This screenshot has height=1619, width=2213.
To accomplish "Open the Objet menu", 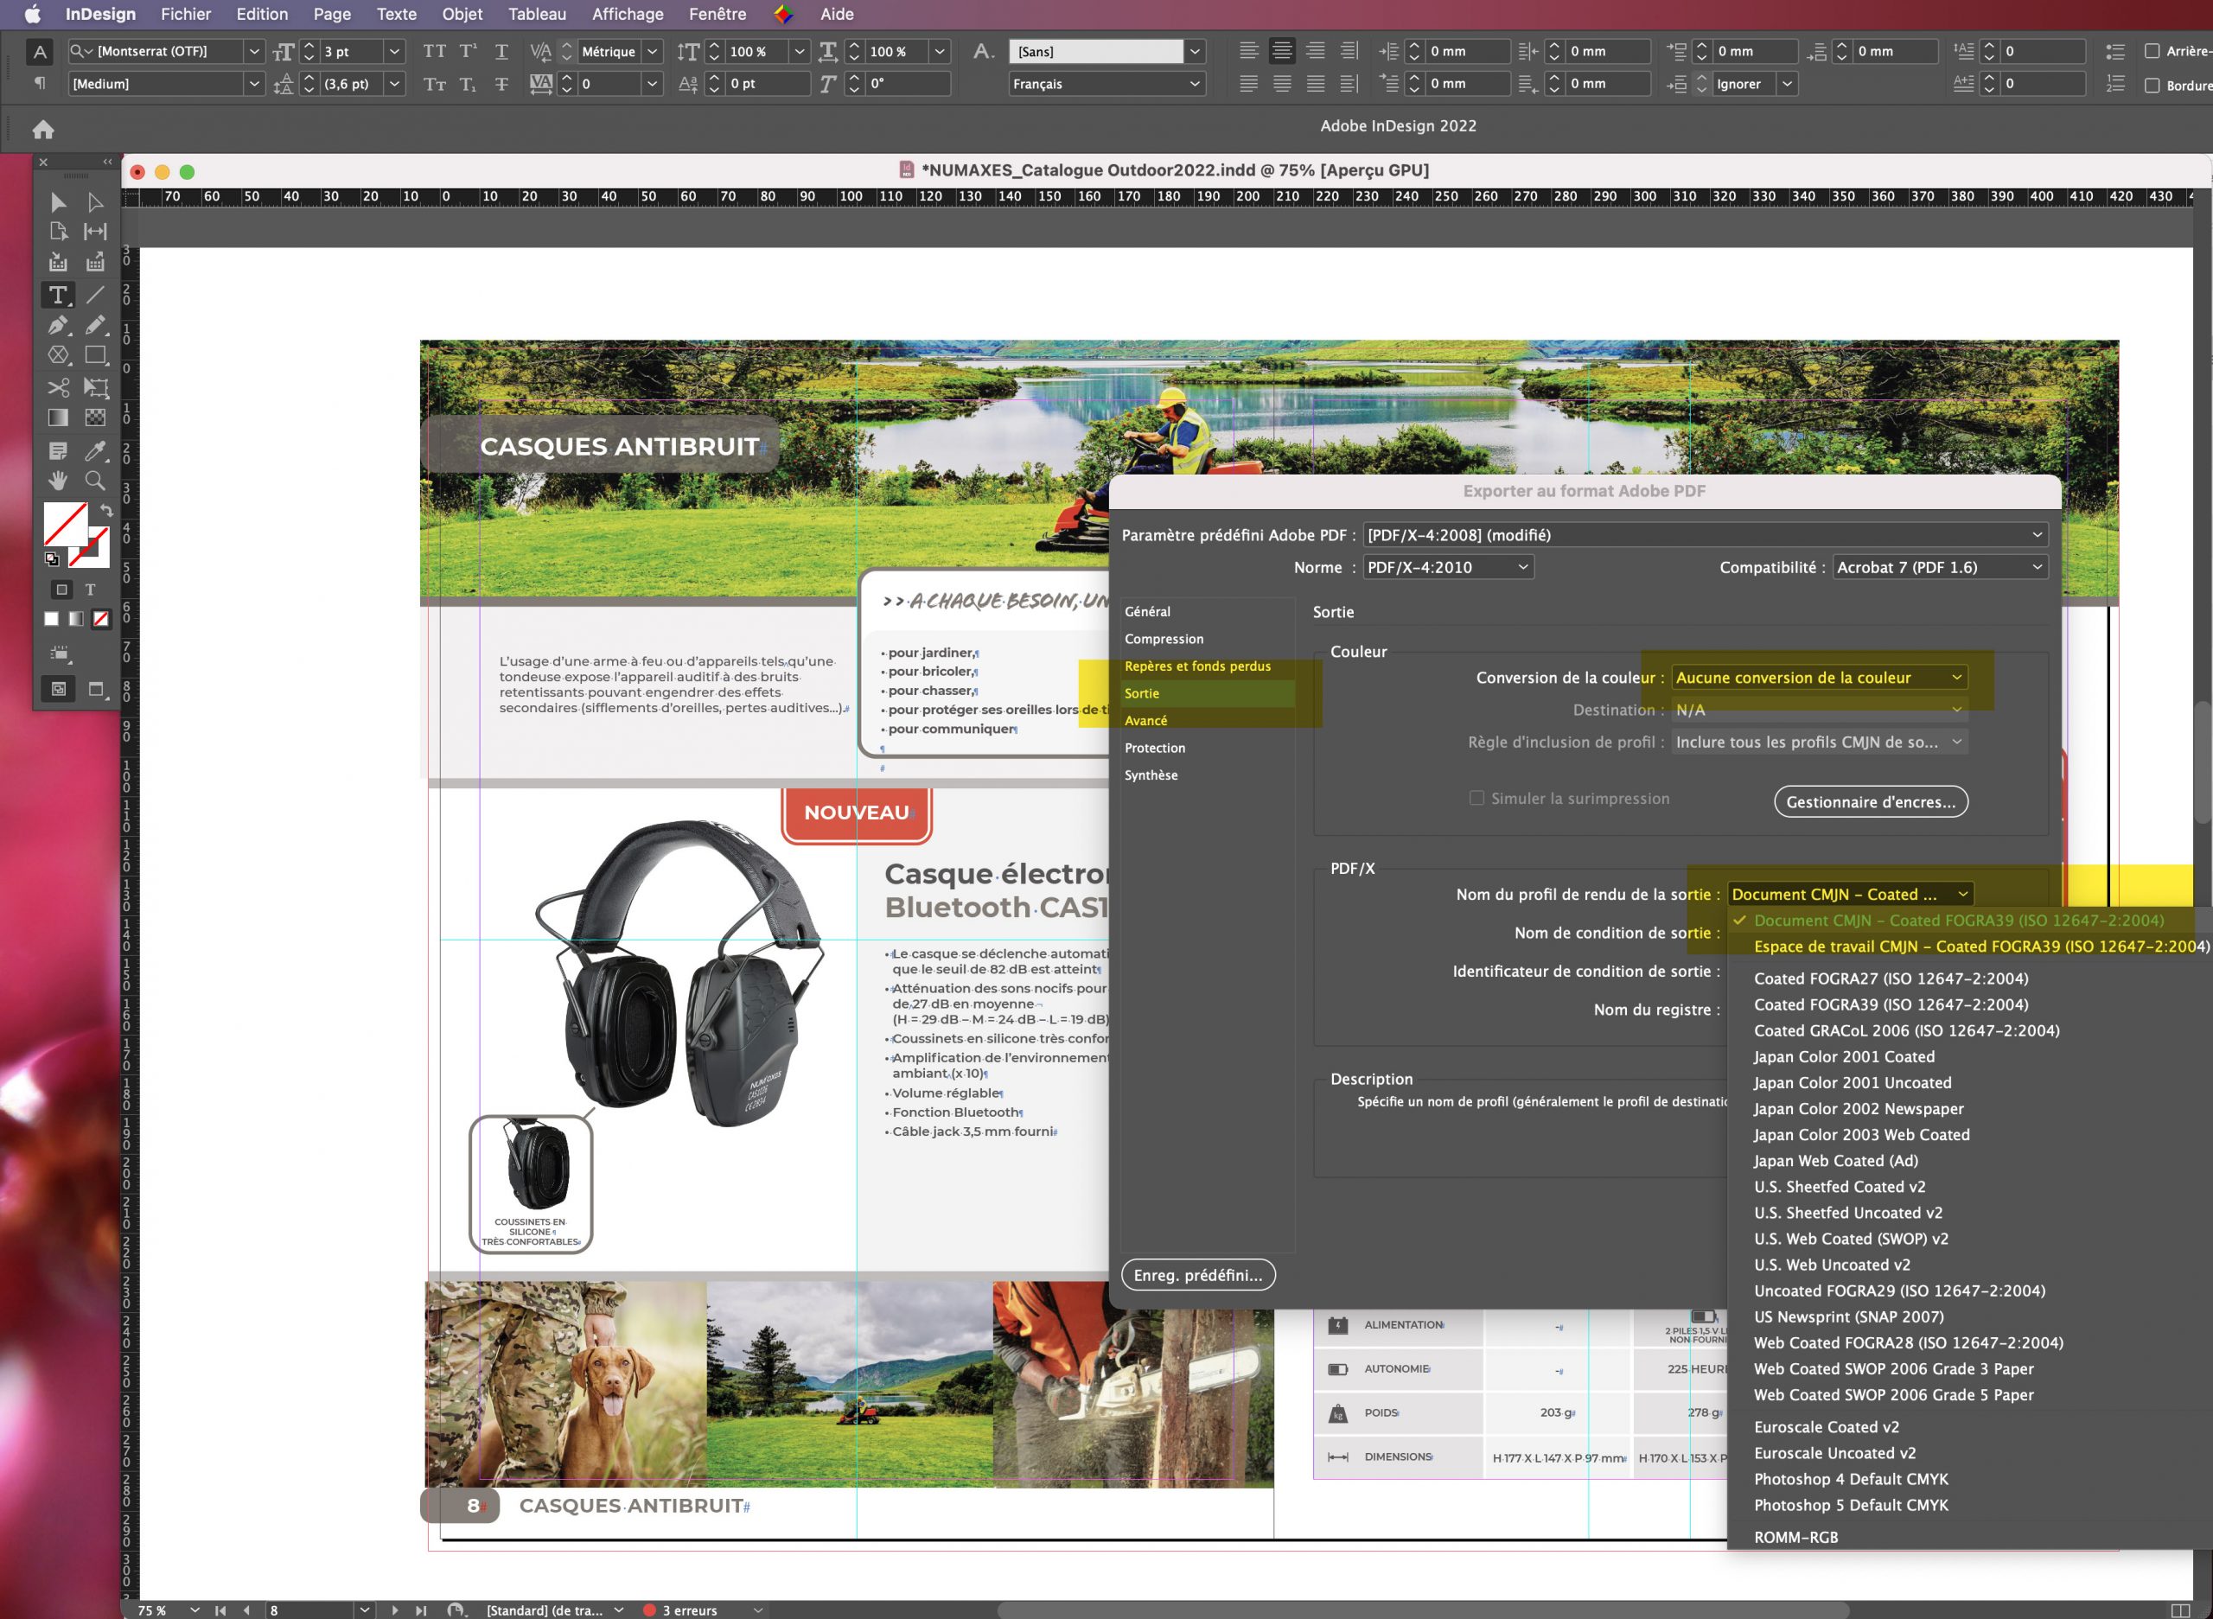I will [462, 14].
